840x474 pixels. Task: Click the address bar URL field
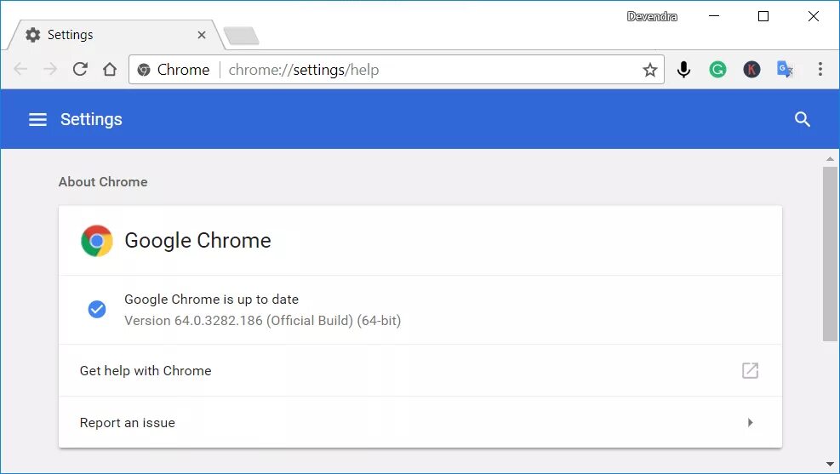point(426,70)
